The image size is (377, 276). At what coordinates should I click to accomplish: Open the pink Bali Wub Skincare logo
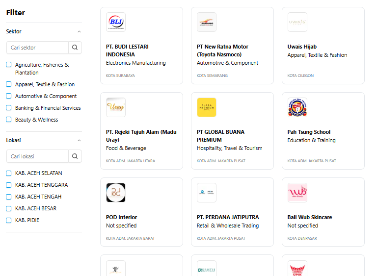tap(297, 193)
